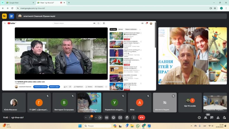Screen dimensions: 229x129
Task: Leave the call with the red hang-up button
Action: (x=141, y=118)
